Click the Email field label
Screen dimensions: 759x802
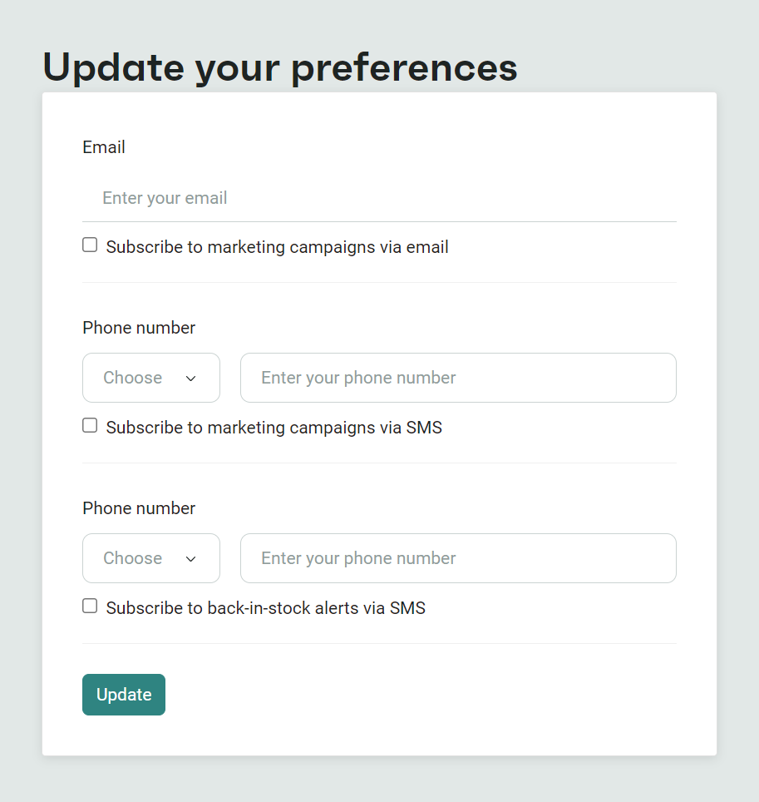pos(103,146)
